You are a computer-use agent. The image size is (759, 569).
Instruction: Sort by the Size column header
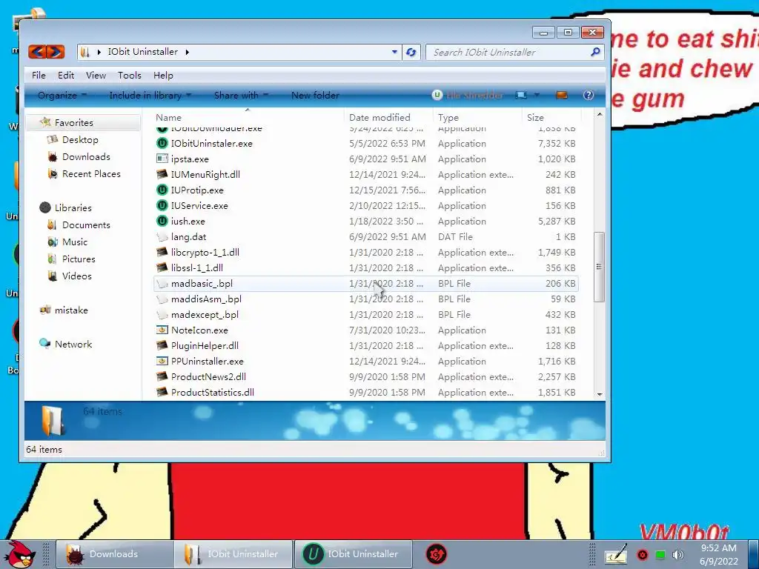[x=551, y=117]
